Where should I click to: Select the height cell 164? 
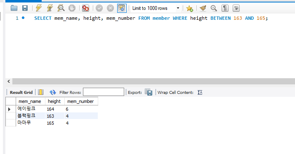[x=55, y=109]
